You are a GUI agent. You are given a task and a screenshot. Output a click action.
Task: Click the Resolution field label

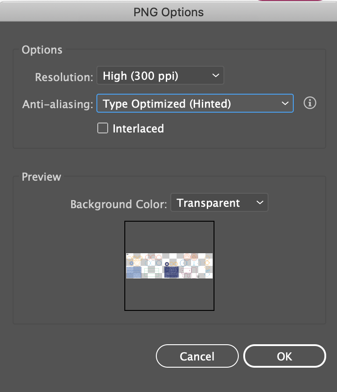click(x=64, y=77)
